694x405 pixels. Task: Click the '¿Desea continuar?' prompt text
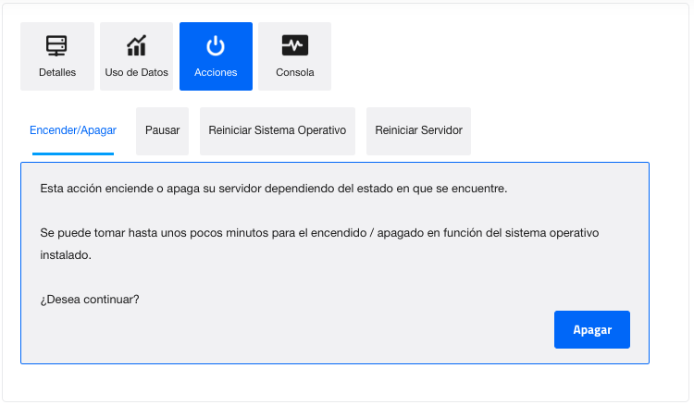point(90,300)
